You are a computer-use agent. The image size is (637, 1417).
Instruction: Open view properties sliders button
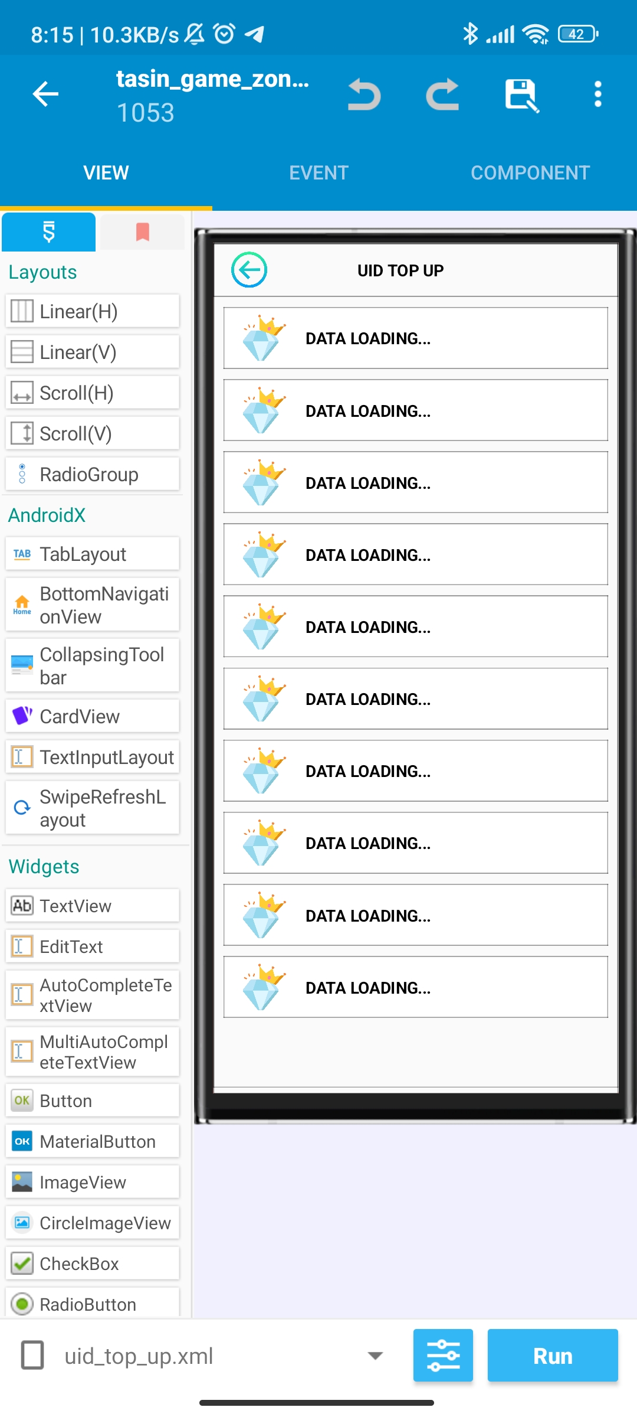tap(443, 1355)
